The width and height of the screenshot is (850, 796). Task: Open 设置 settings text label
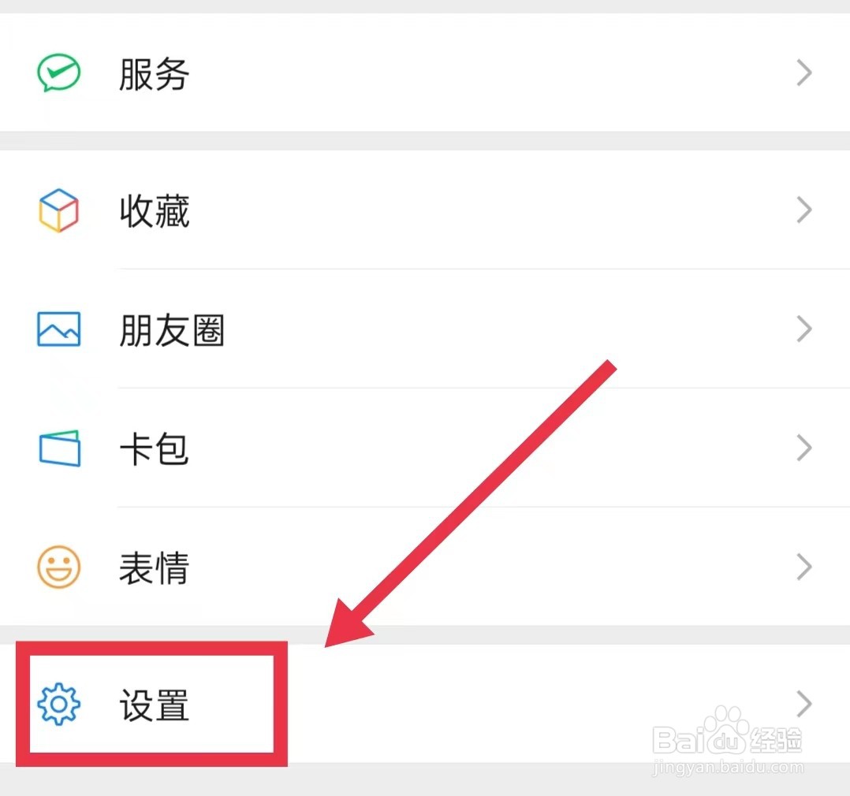(x=154, y=705)
